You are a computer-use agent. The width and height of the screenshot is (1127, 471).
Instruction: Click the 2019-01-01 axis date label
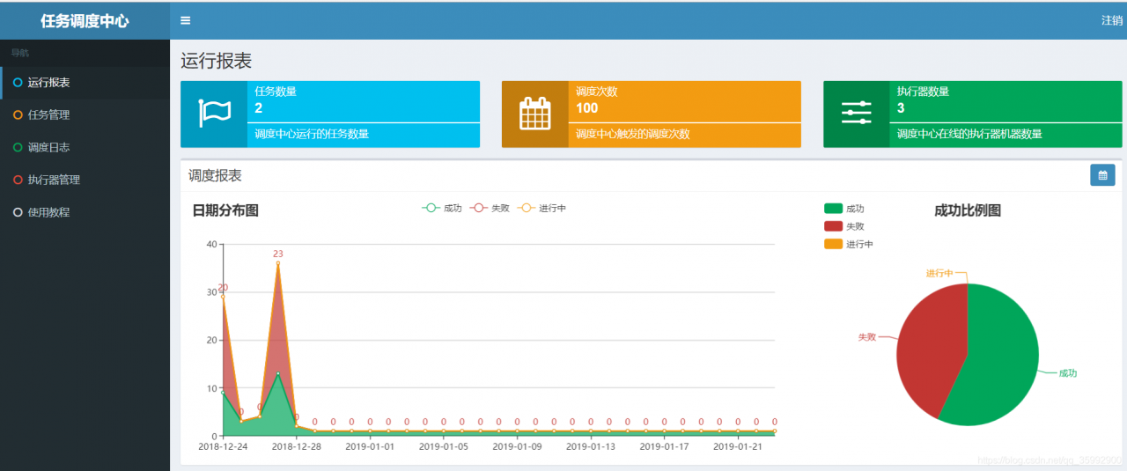pyautogui.click(x=370, y=446)
